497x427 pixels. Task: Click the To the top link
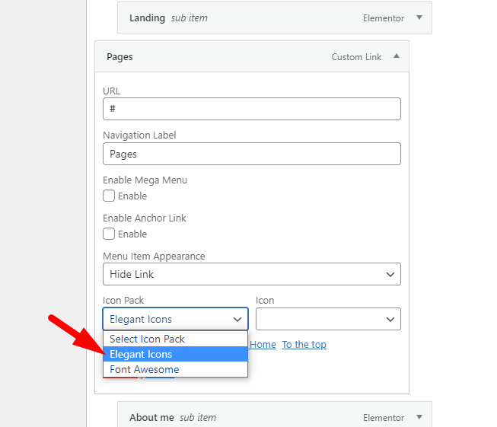304,345
